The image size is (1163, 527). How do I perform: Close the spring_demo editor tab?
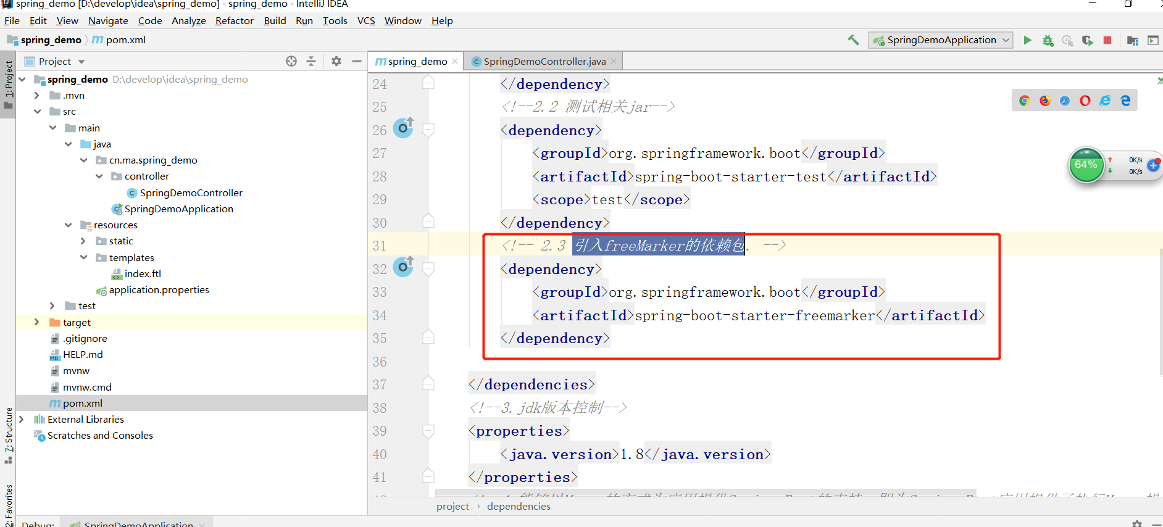coord(455,61)
